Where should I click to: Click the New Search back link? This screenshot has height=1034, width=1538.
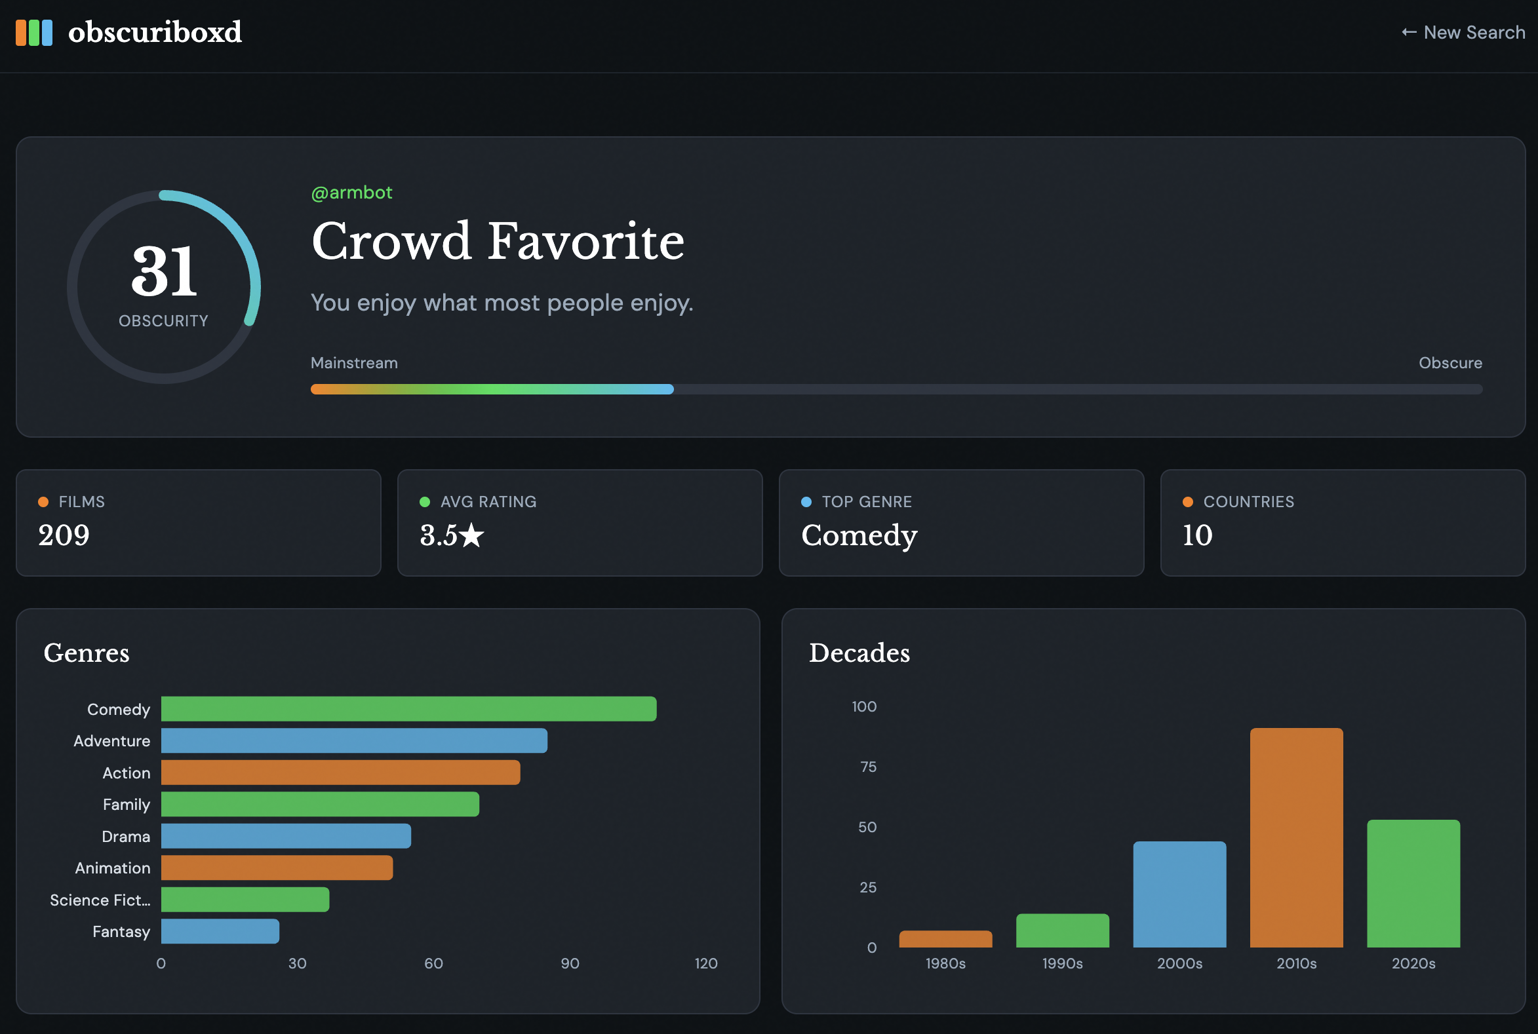[1463, 32]
